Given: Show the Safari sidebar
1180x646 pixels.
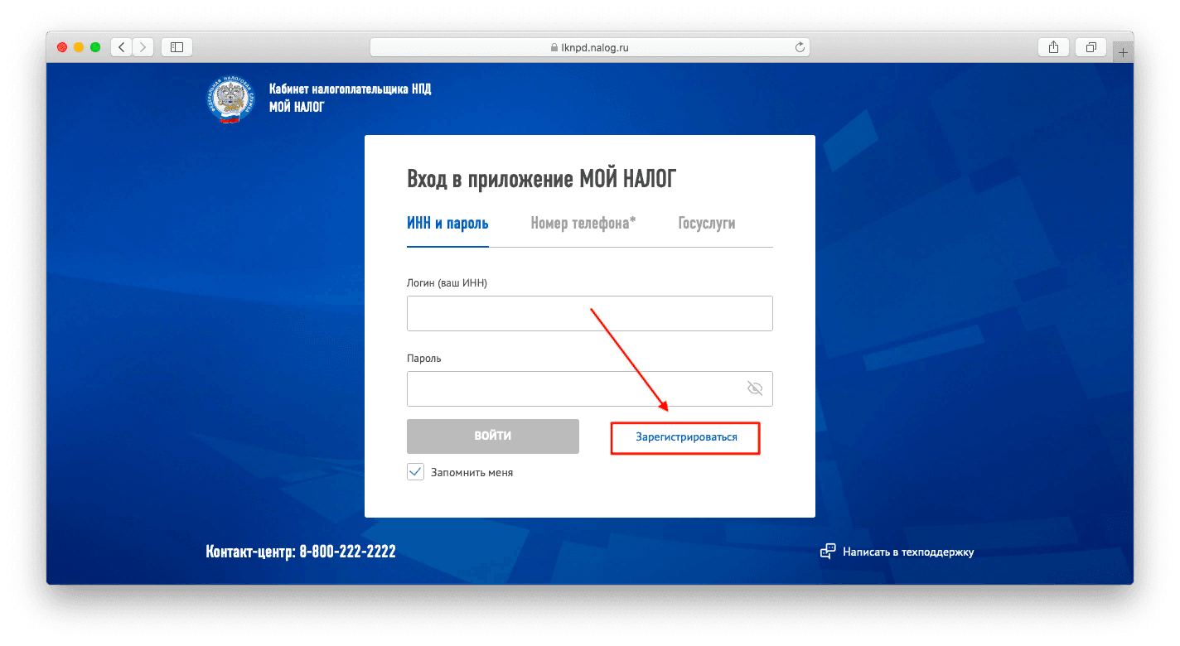Looking at the screenshot, I should click(177, 47).
